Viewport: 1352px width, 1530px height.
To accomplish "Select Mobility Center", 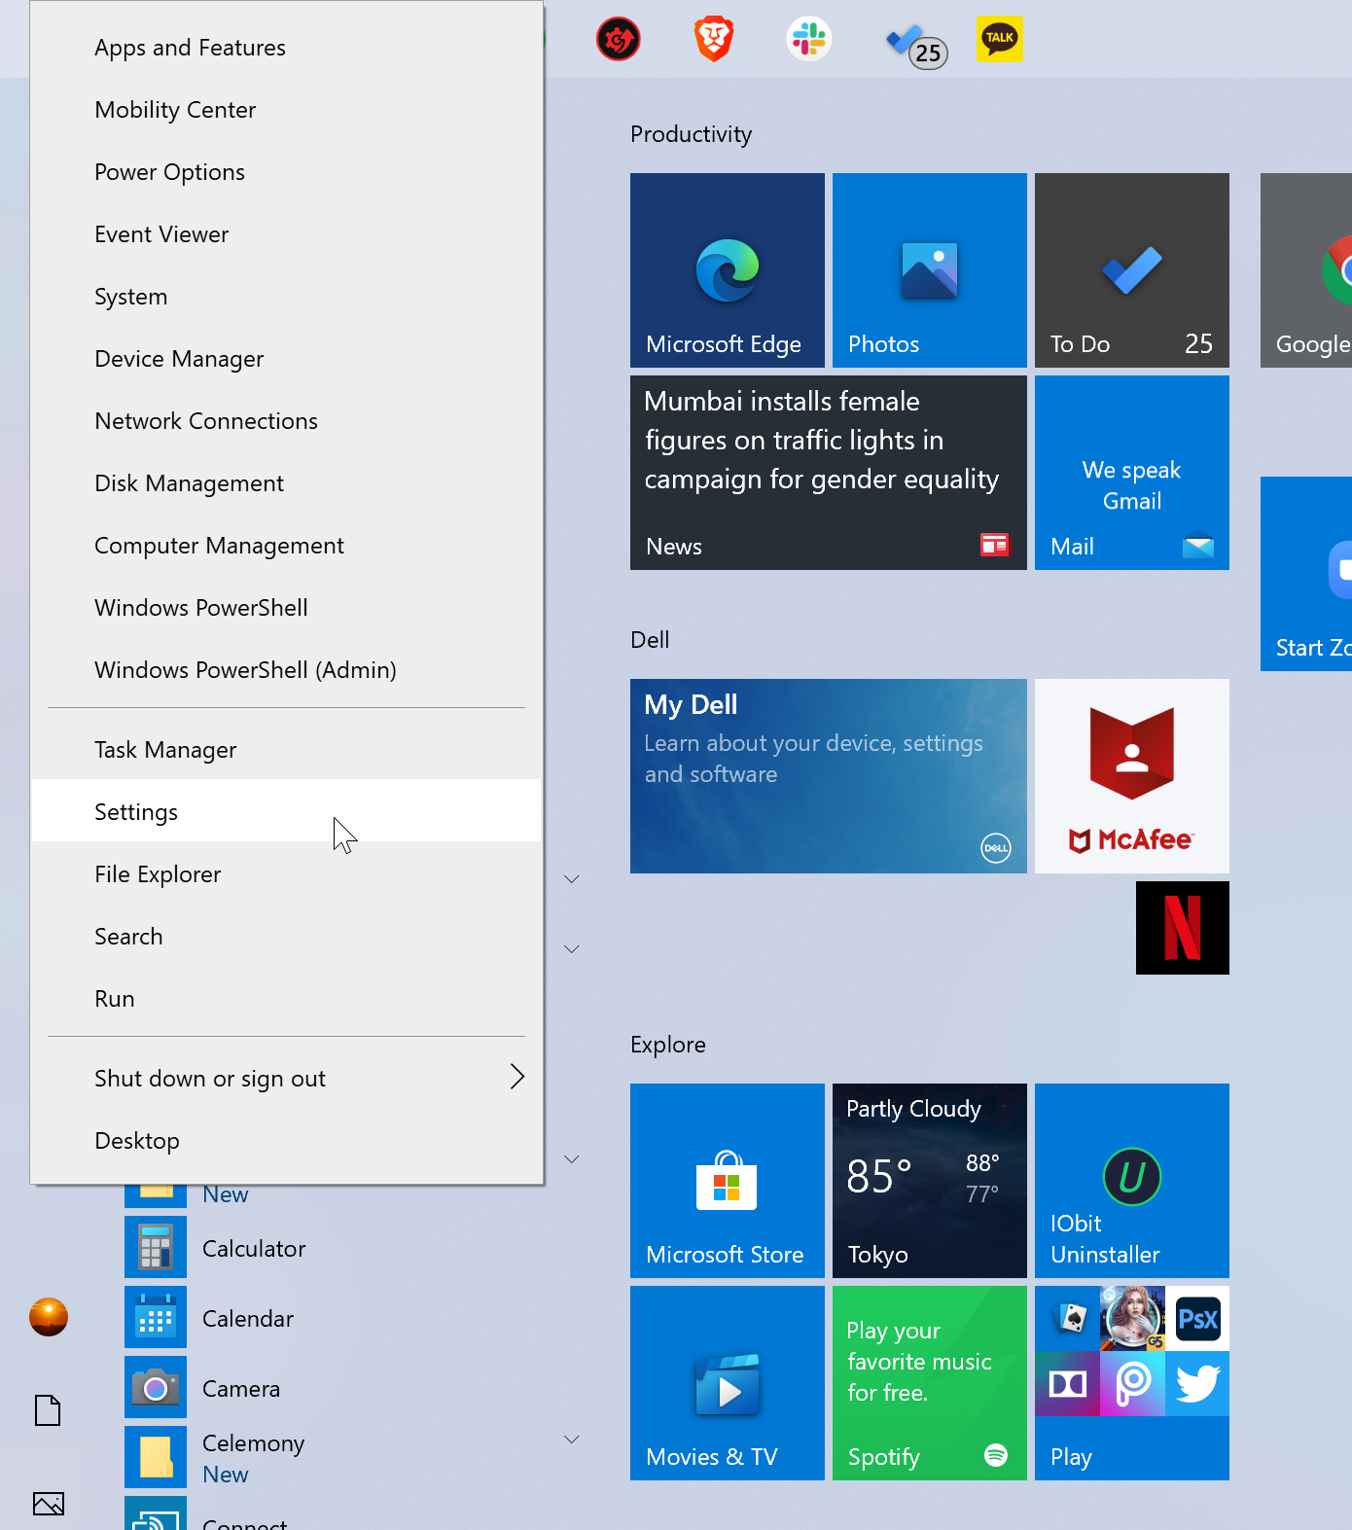I will 286,110.
